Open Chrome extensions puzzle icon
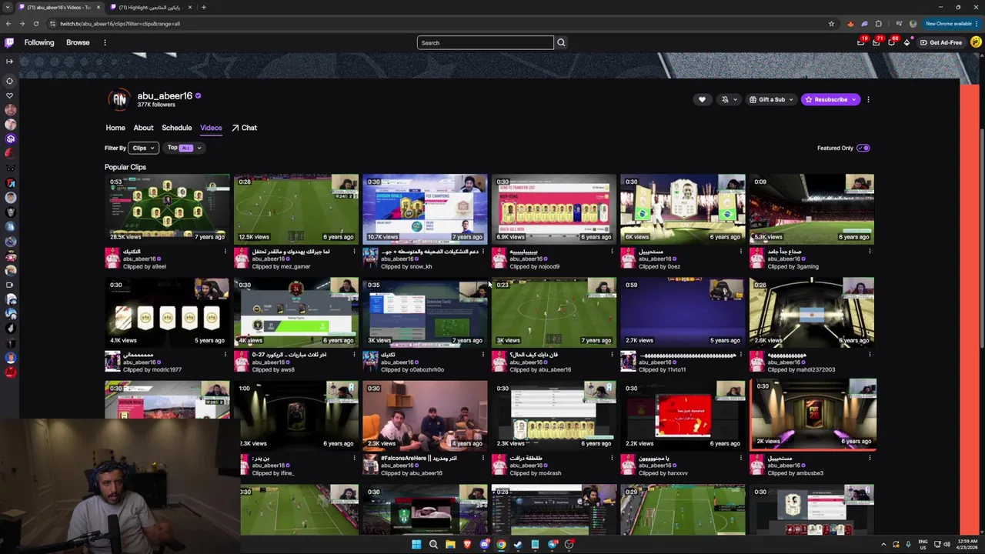This screenshot has height=554, width=985. (878, 24)
